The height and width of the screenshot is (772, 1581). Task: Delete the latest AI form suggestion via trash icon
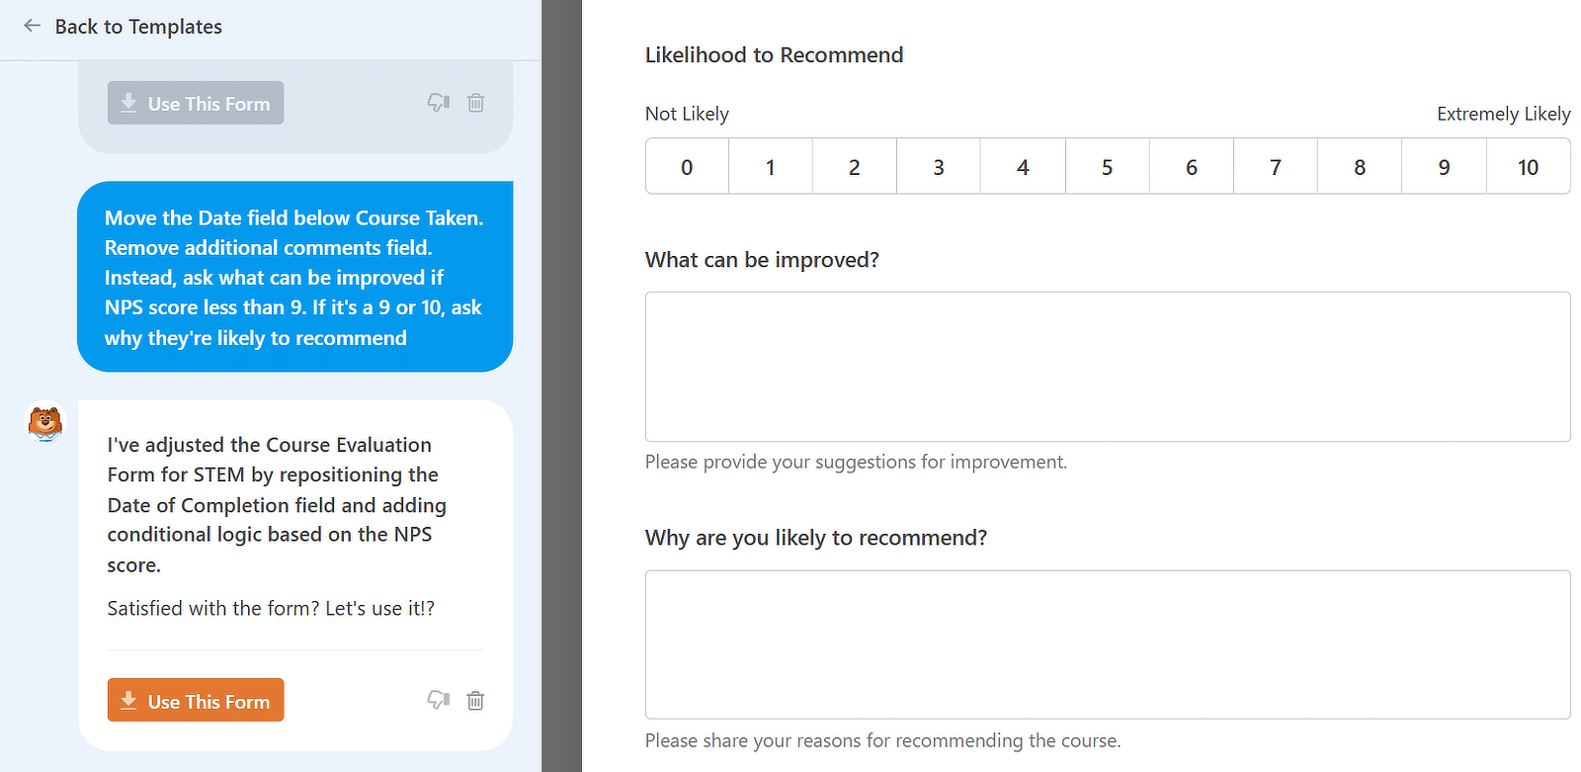click(475, 700)
